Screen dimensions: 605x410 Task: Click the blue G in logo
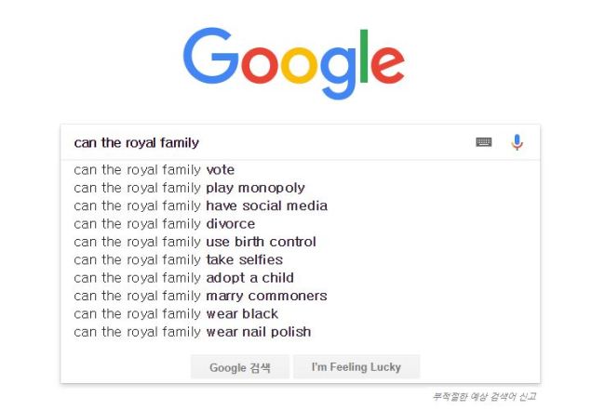click(210, 56)
